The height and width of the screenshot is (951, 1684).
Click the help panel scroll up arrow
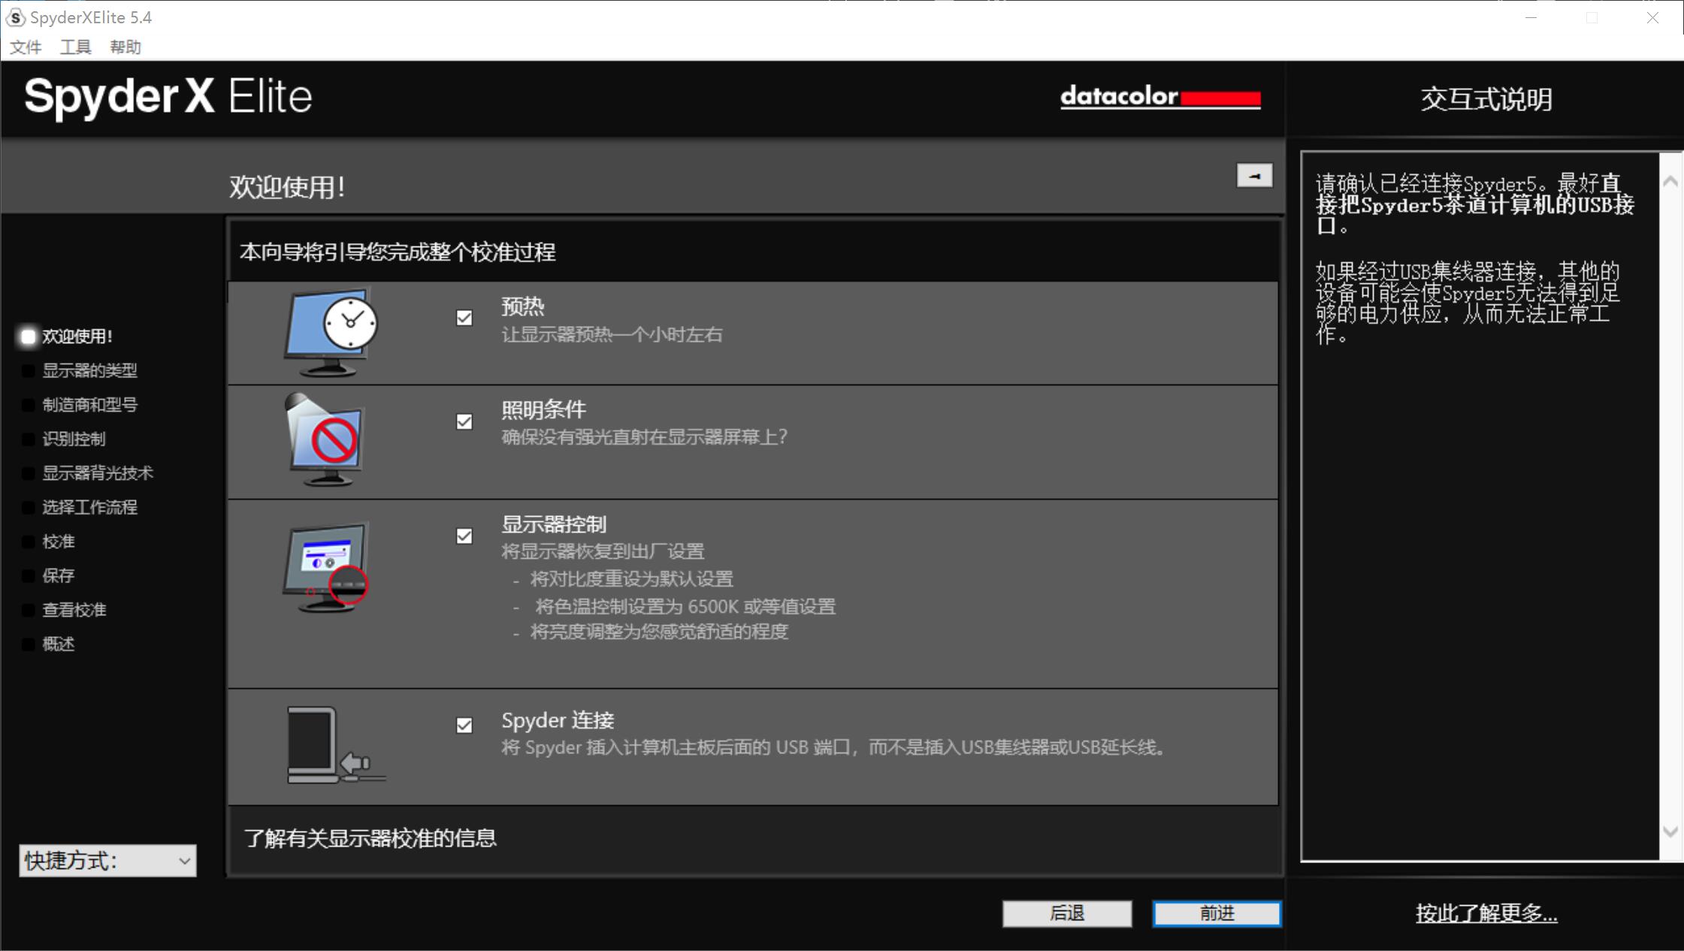pos(1670,181)
